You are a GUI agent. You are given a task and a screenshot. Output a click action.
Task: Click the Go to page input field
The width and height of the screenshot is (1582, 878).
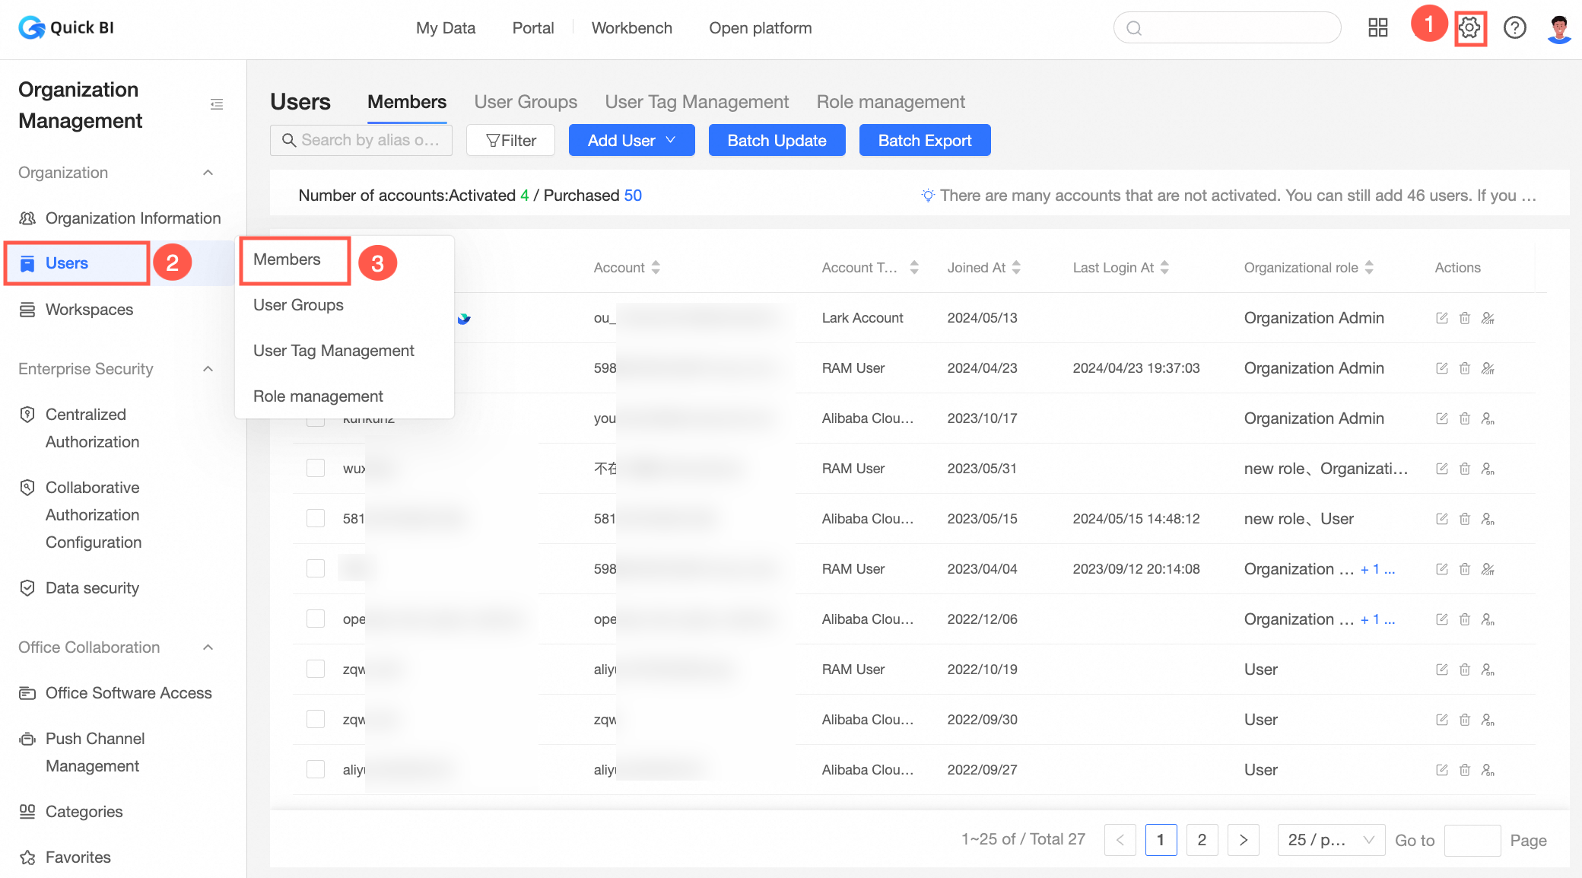1471,840
